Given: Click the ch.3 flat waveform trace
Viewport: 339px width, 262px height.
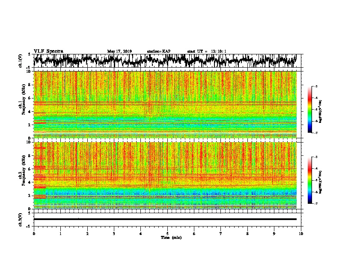Looking at the screenshot, I should click(165, 219).
